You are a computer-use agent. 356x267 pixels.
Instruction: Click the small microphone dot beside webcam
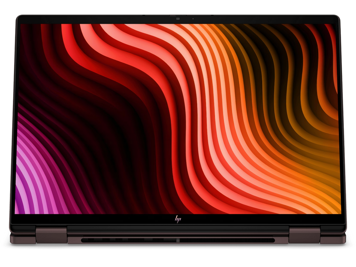(x=193, y=19)
